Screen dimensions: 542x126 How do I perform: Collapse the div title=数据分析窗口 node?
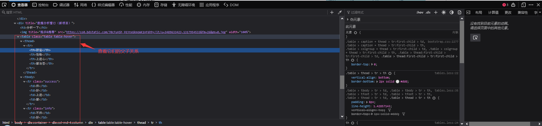pyautogui.click(x=15, y=23)
